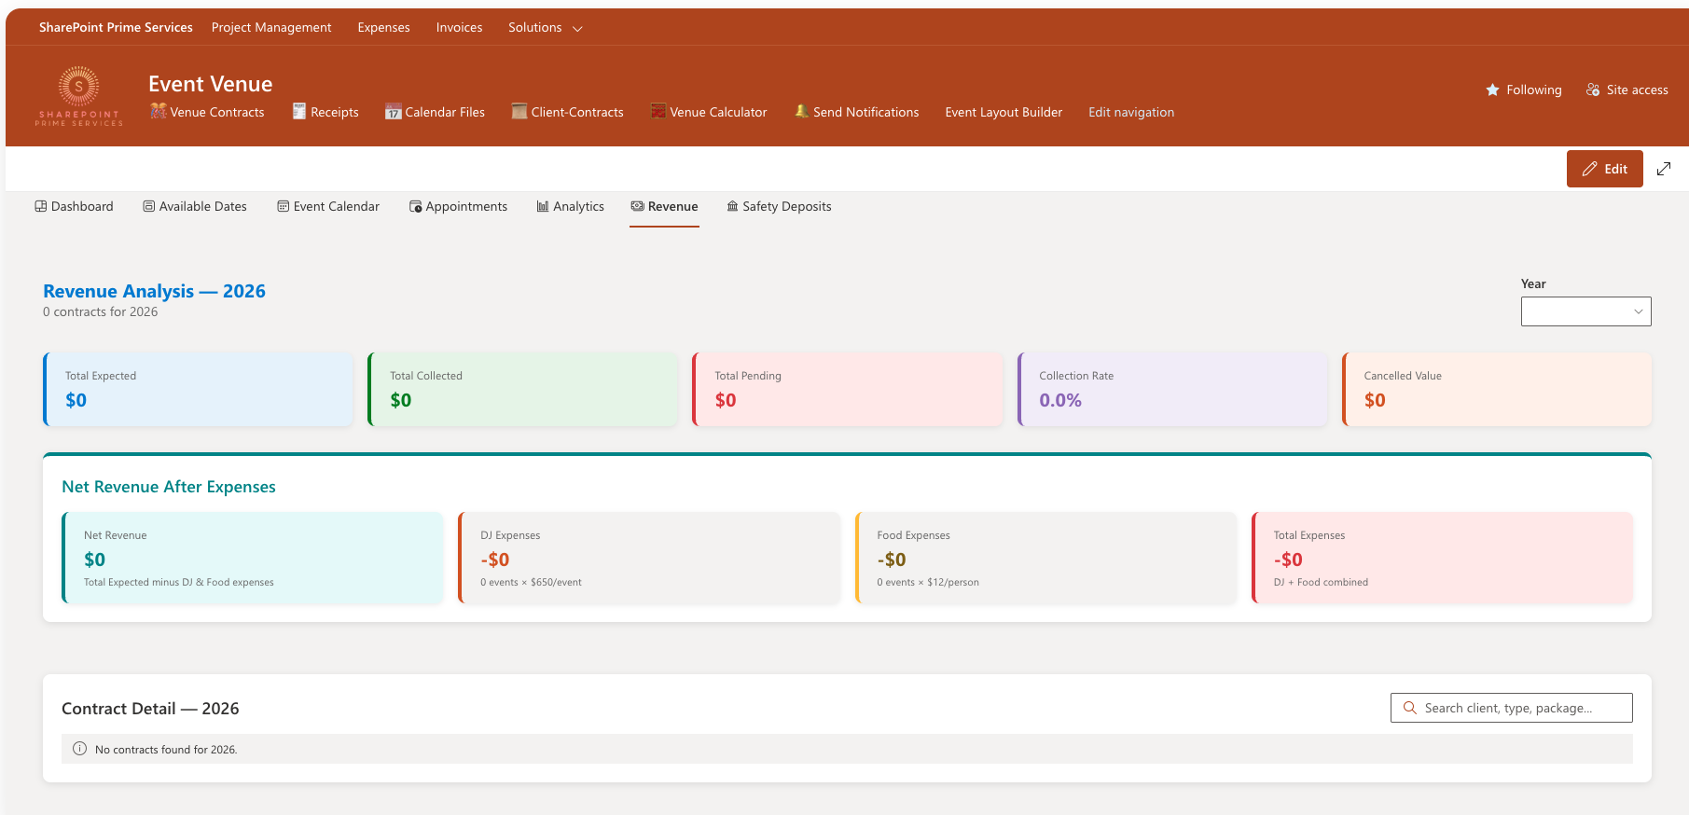Screen dimensions: 1689x815
Task: Click the Total Expenses card
Action: [x=1442, y=558]
